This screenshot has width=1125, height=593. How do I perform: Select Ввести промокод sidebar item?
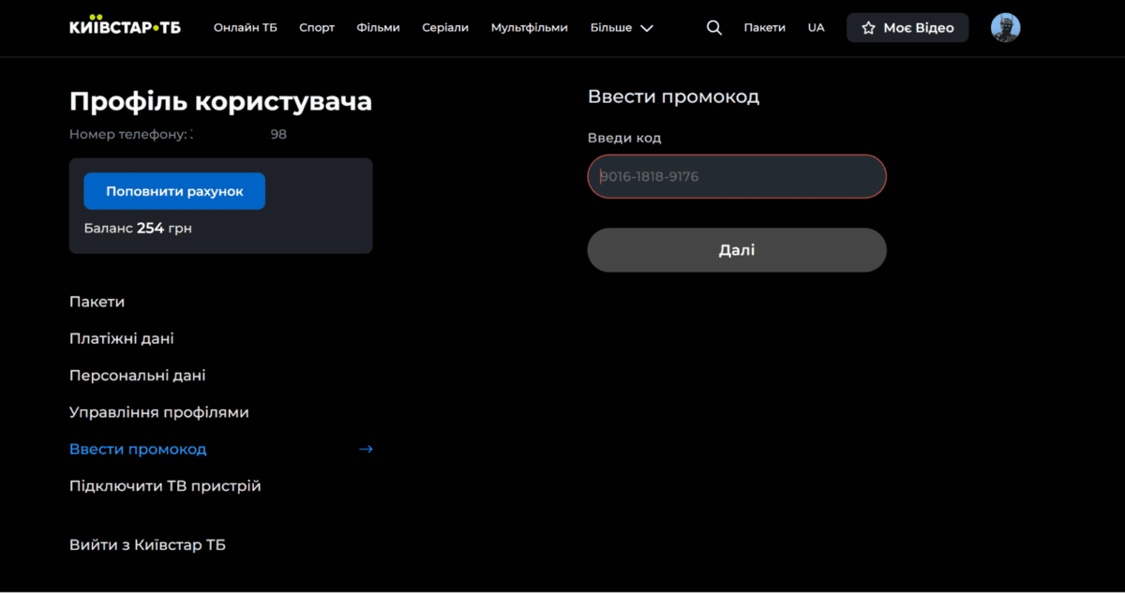click(138, 449)
